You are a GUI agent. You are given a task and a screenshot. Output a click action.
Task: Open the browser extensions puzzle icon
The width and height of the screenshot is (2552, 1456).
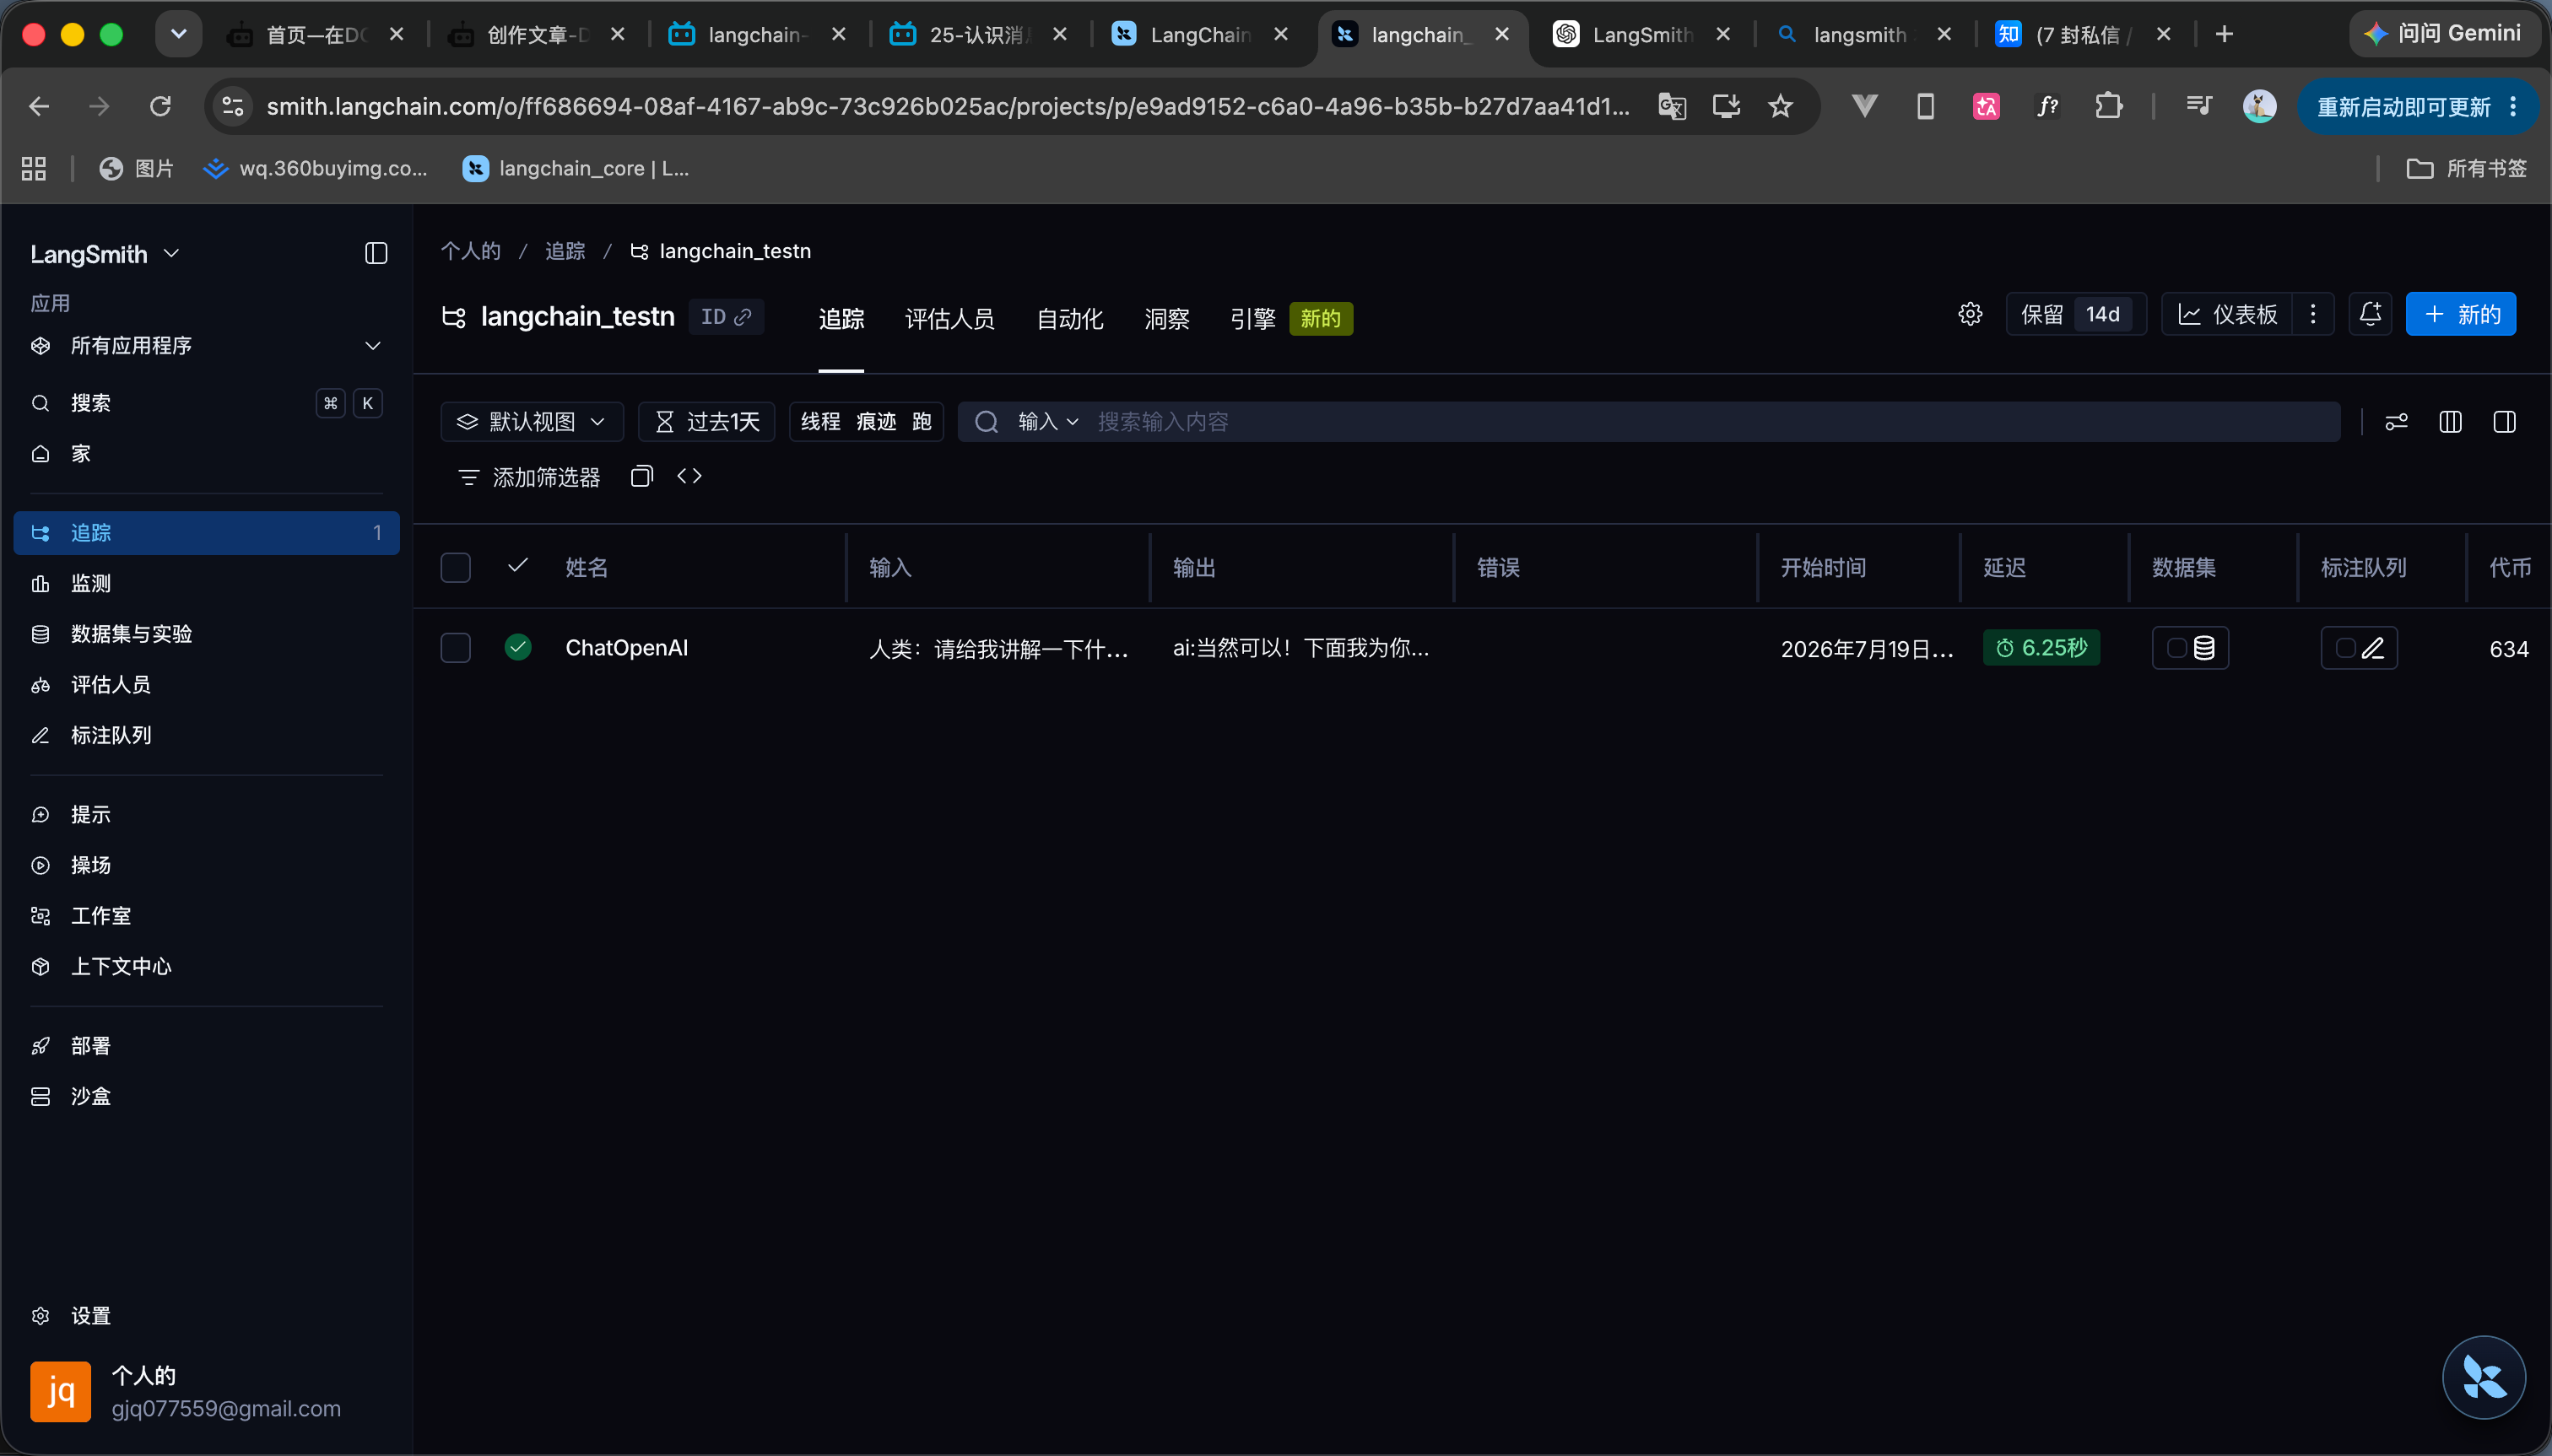[x=2108, y=106]
